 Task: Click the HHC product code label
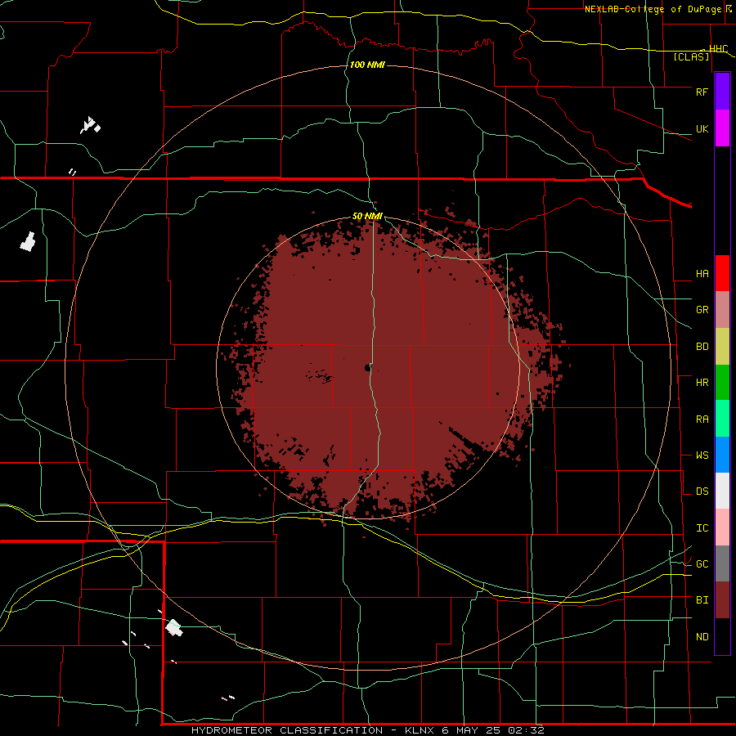[718, 48]
